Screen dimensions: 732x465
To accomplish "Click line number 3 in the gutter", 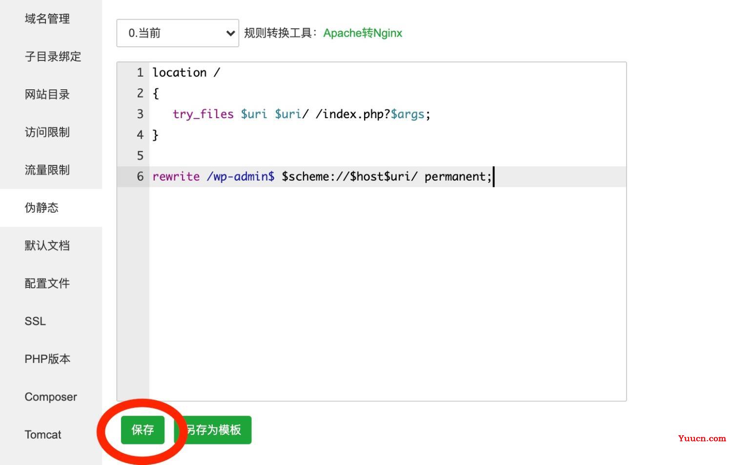I will [140, 114].
